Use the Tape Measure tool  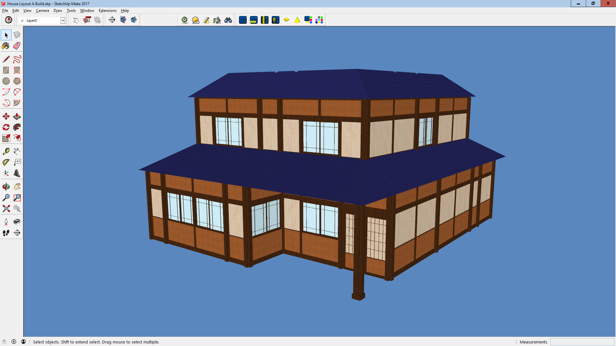point(6,151)
